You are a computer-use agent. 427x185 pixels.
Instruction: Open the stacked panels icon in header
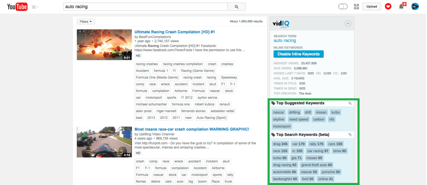357,7
